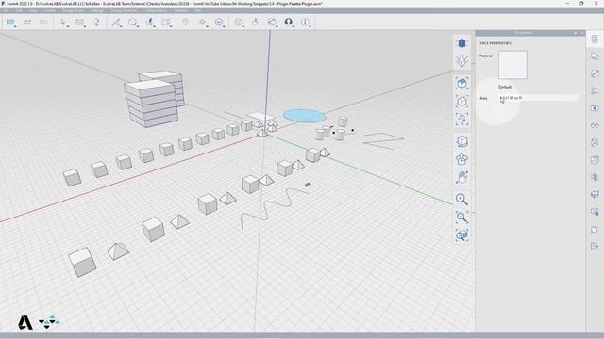Click the lightbulb-shaped toolbar icon
The image size is (604, 339).
pyautogui.click(x=96, y=23)
